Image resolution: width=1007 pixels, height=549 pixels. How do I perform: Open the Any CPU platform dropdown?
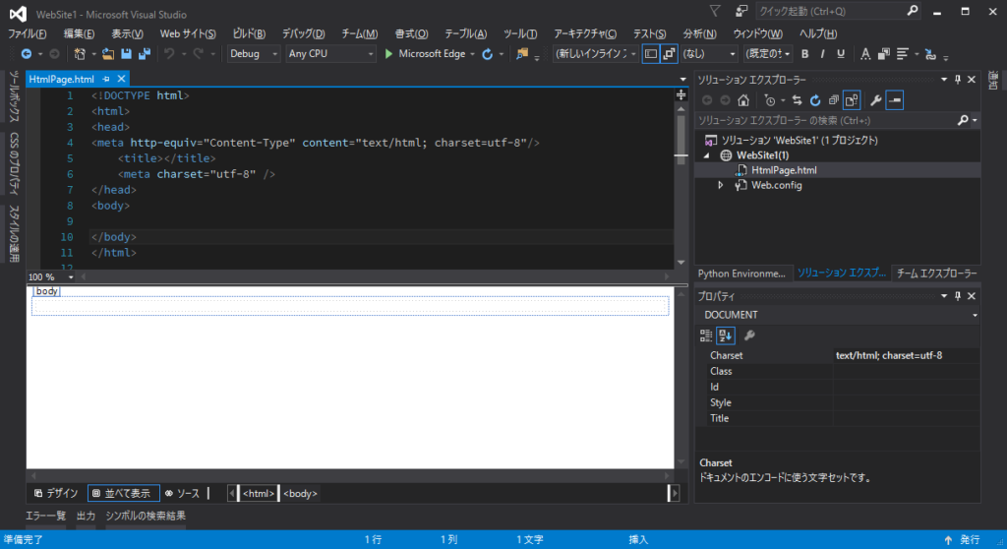(330, 54)
